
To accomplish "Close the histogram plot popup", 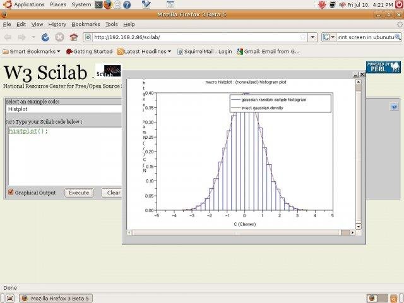I will coord(362,74).
